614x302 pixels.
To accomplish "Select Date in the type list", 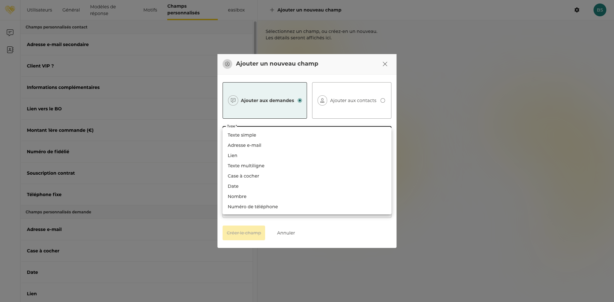I will click(233, 186).
